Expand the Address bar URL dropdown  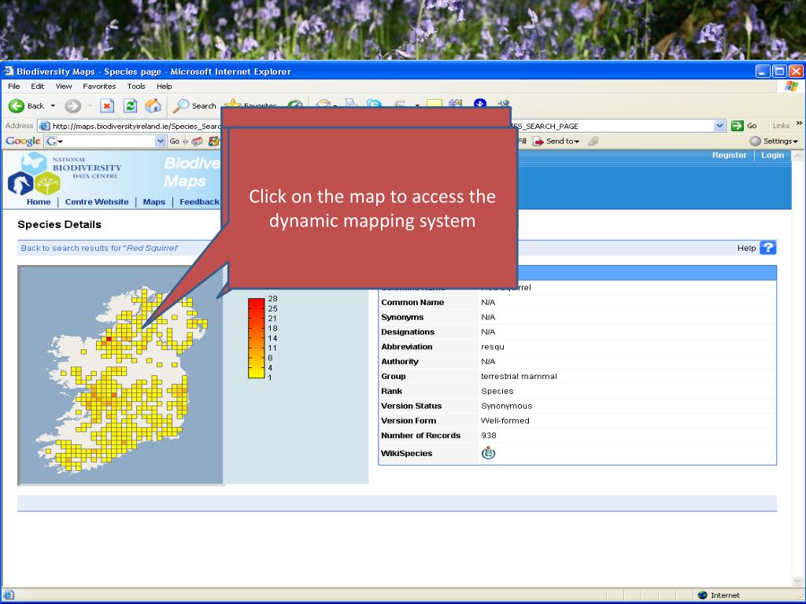click(719, 126)
